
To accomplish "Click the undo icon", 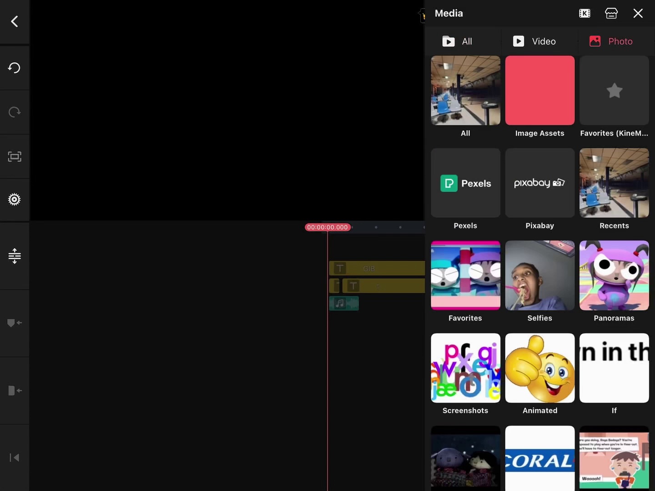I will coord(15,68).
